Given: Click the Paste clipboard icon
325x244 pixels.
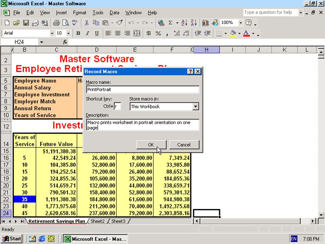Looking at the screenshot, I should pyautogui.click(x=106, y=23).
